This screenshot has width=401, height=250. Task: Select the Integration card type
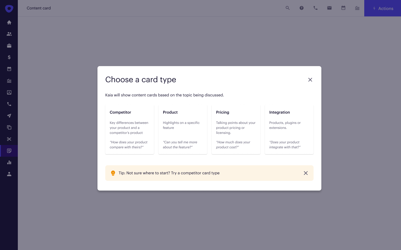coord(289,129)
